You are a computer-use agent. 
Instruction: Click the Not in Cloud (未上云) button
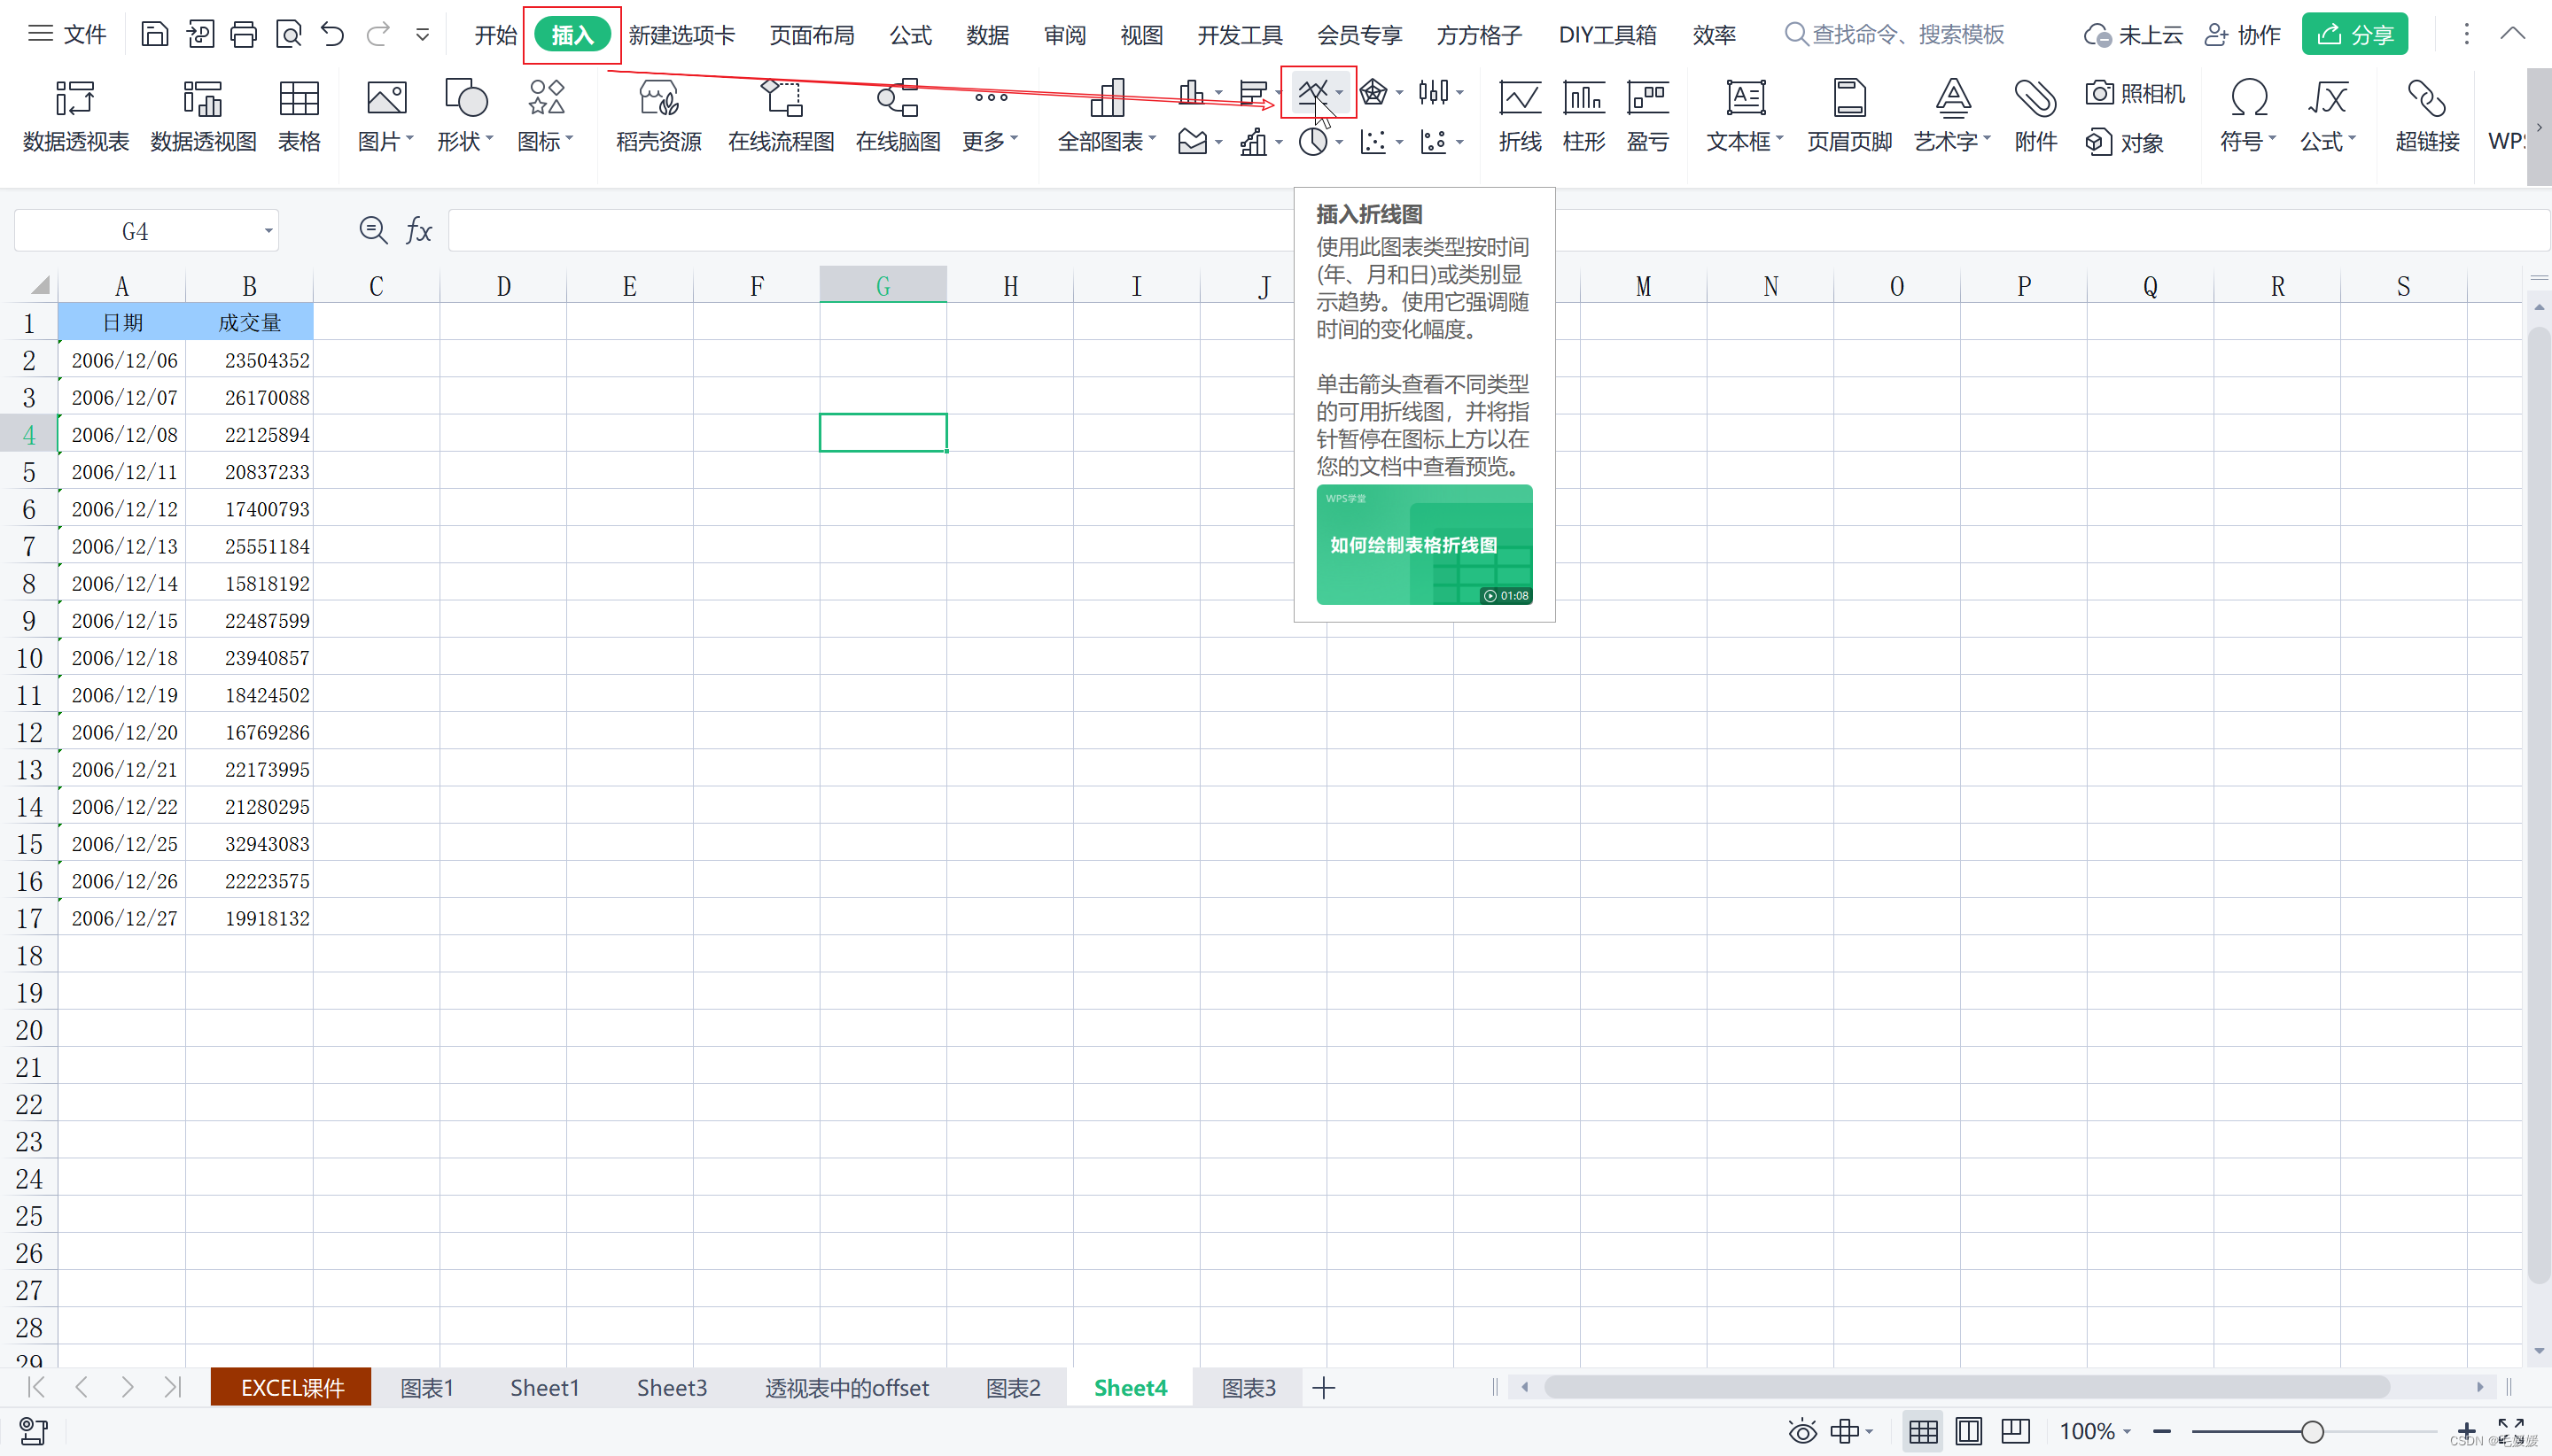[x=2132, y=35]
